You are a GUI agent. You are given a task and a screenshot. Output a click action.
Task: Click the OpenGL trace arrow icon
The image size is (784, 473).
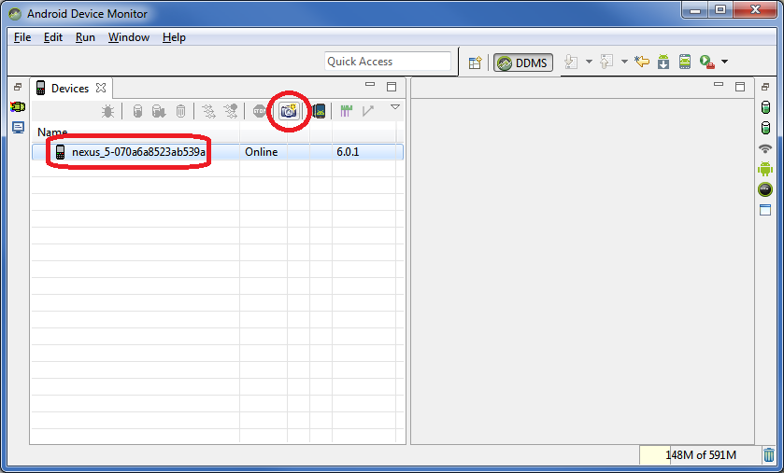[x=368, y=111]
